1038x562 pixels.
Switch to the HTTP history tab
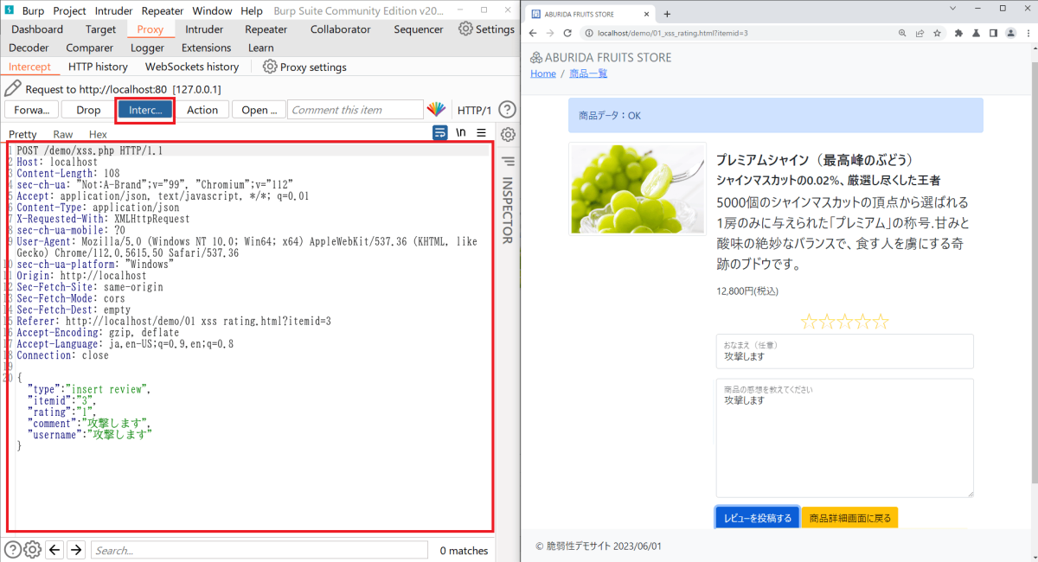click(98, 66)
